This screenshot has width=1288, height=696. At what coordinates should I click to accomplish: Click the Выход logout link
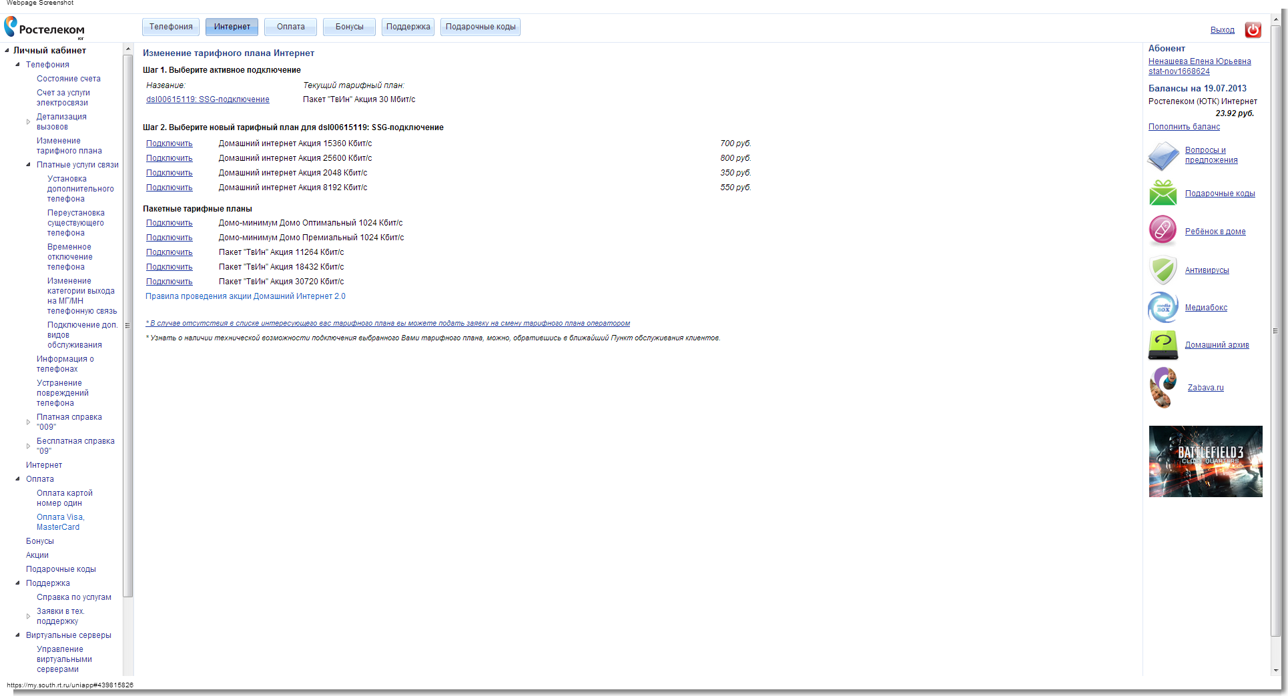pos(1222,30)
